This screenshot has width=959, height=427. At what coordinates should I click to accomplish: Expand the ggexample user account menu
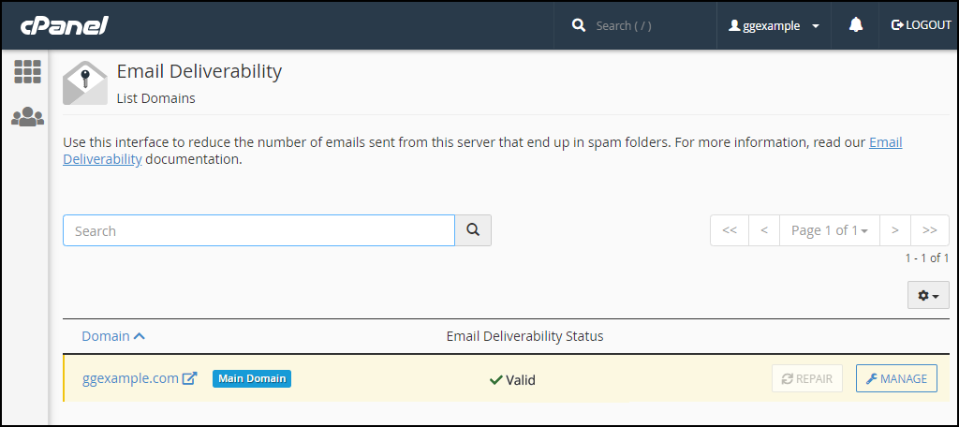[x=774, y=25]
